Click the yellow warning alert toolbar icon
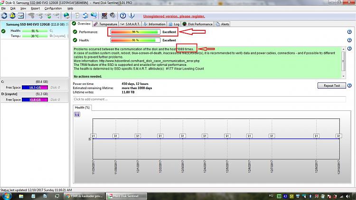The height and width of the screenshot is (200, 356). pyautogui.click(x=12, y=16)
